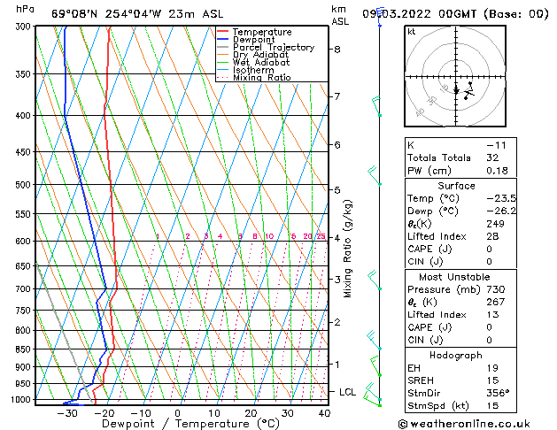Screen dimensions: 557x430
Task: Click the 'kt' unit label in hodograph
Action: [412, 32]
